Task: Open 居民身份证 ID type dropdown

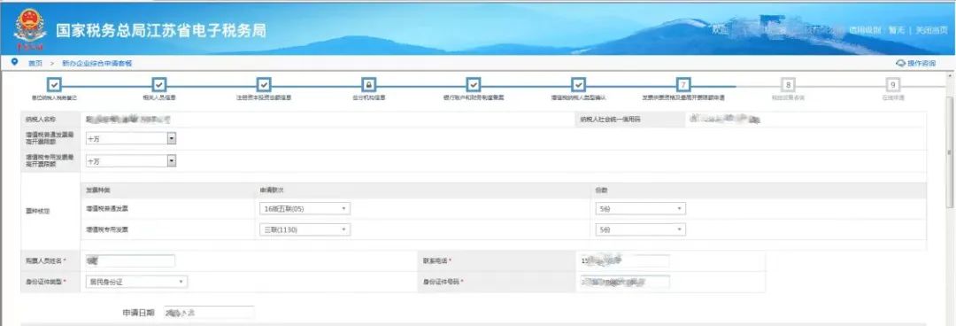Action: pyautogui.click(x=136, y=282)
